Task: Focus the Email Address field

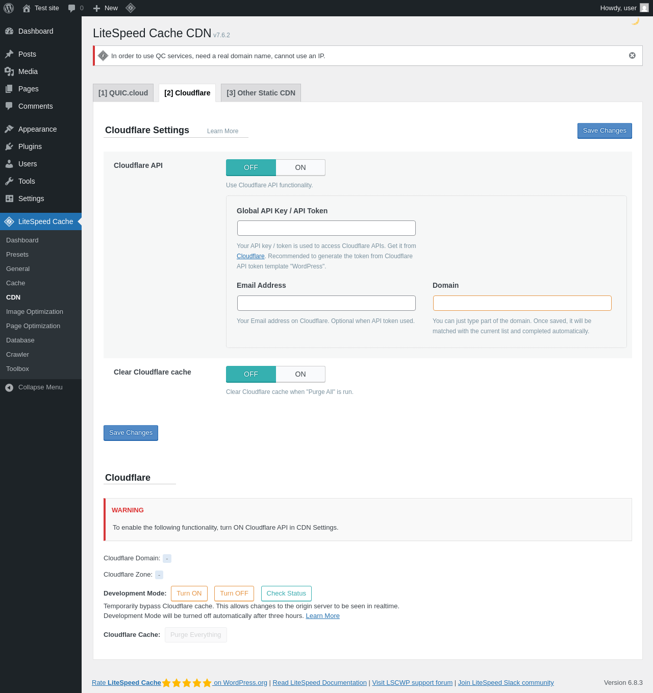Action: pos(326,303)
